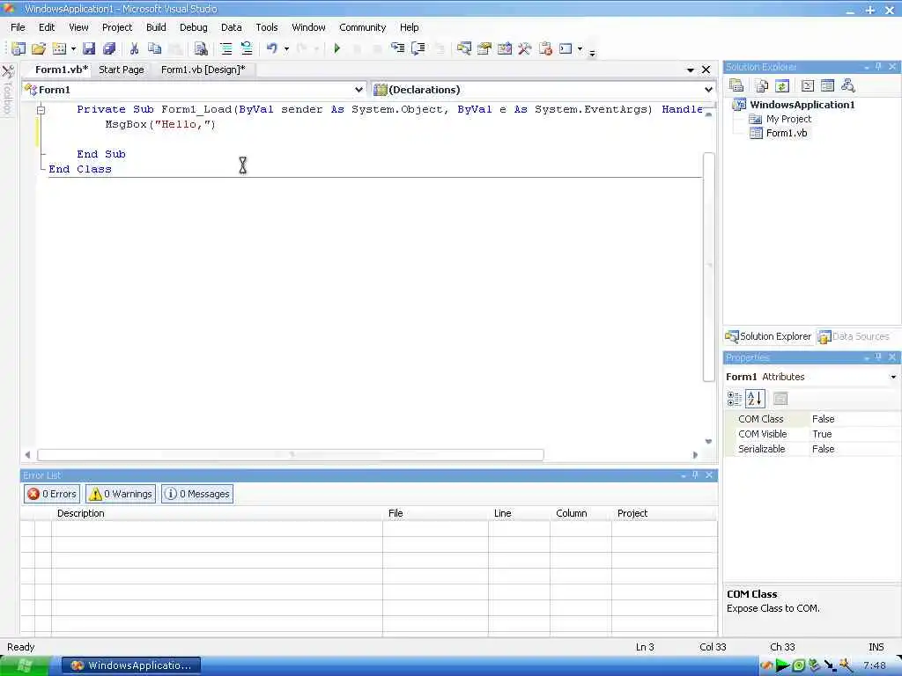This screenshot has height=676, width=902.
Task: Click View Designer icon in Solution Explorer
Action: pyautogui.click(x=827, y=85)
